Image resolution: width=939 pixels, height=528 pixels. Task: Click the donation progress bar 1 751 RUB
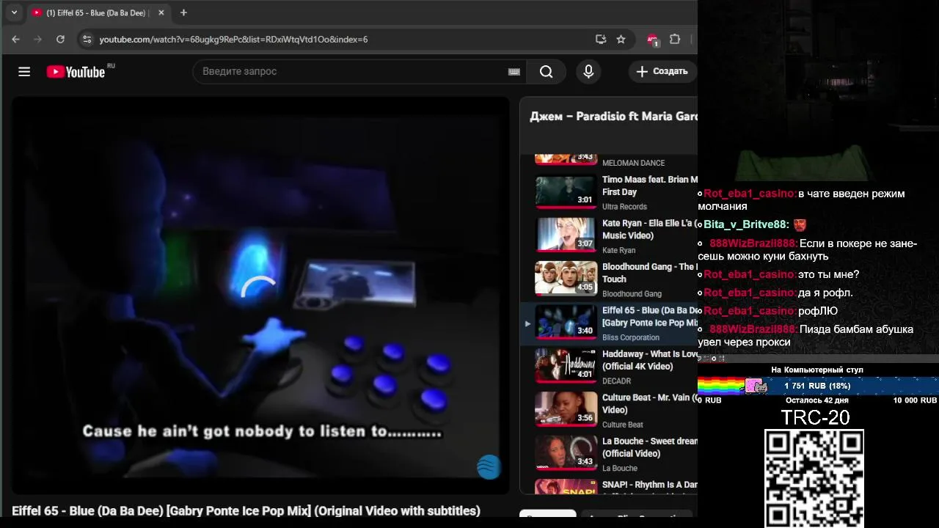pos(818,386)
